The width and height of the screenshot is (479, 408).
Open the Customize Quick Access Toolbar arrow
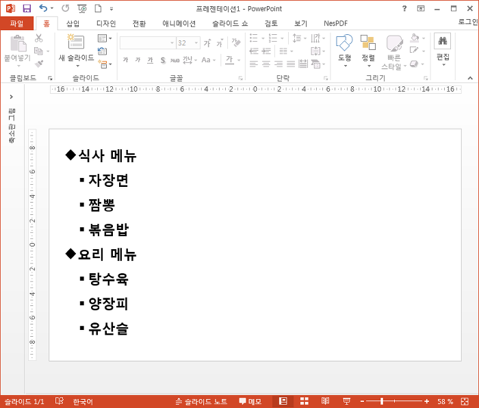click(112, 9)
